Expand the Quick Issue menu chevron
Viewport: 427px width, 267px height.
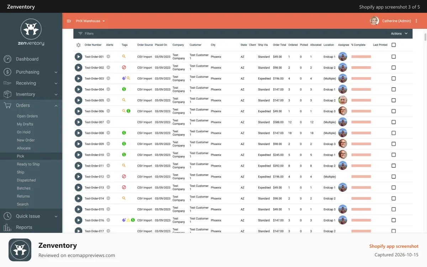56,216
